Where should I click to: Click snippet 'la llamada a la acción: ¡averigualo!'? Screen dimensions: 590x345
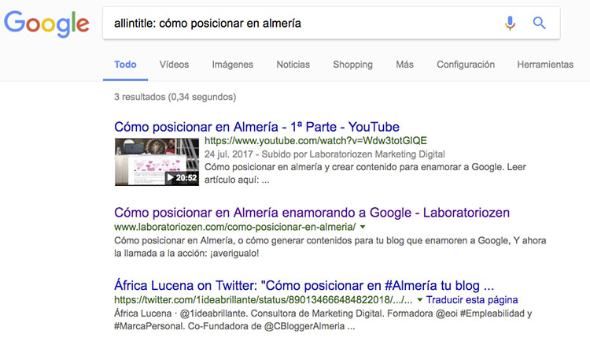(x=186, y=253)
